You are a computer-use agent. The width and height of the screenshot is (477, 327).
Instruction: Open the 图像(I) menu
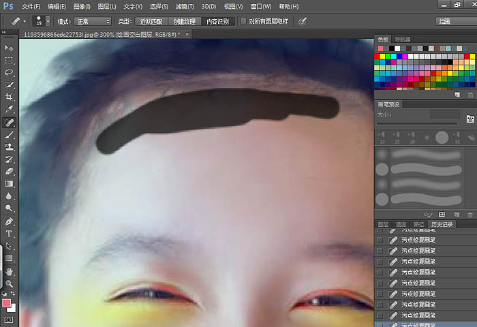pyautogui.click(x=82, y=6)
